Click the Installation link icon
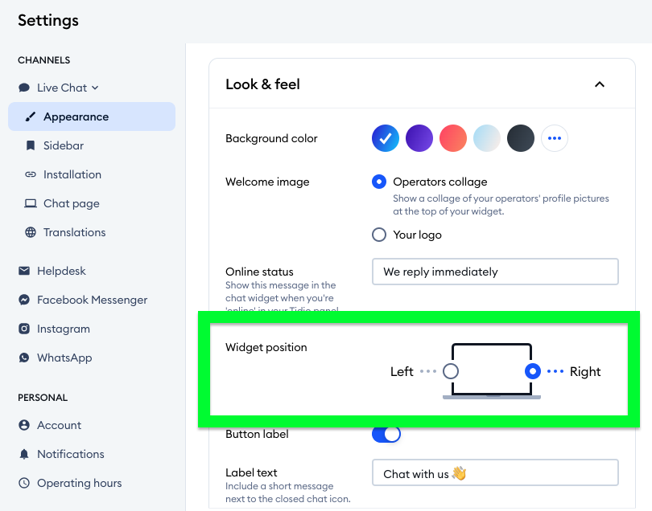 pos(31,174)
